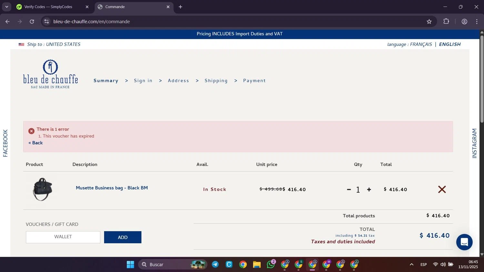Click the ADD voucher button
The width and height of the screenshot is (484, 272).
(x=123, y=237)
